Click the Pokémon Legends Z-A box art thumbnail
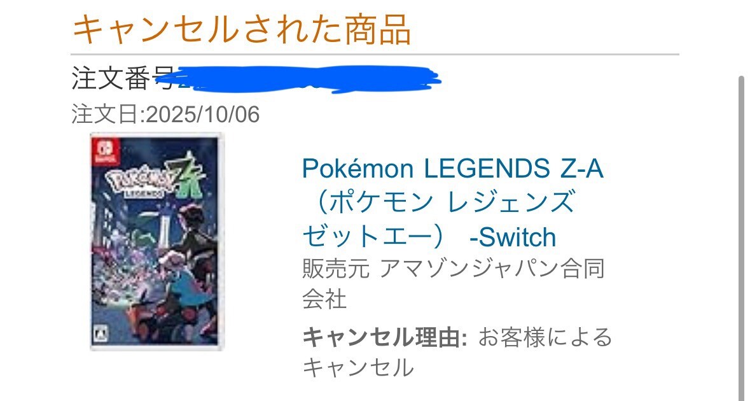 point(156,242)
